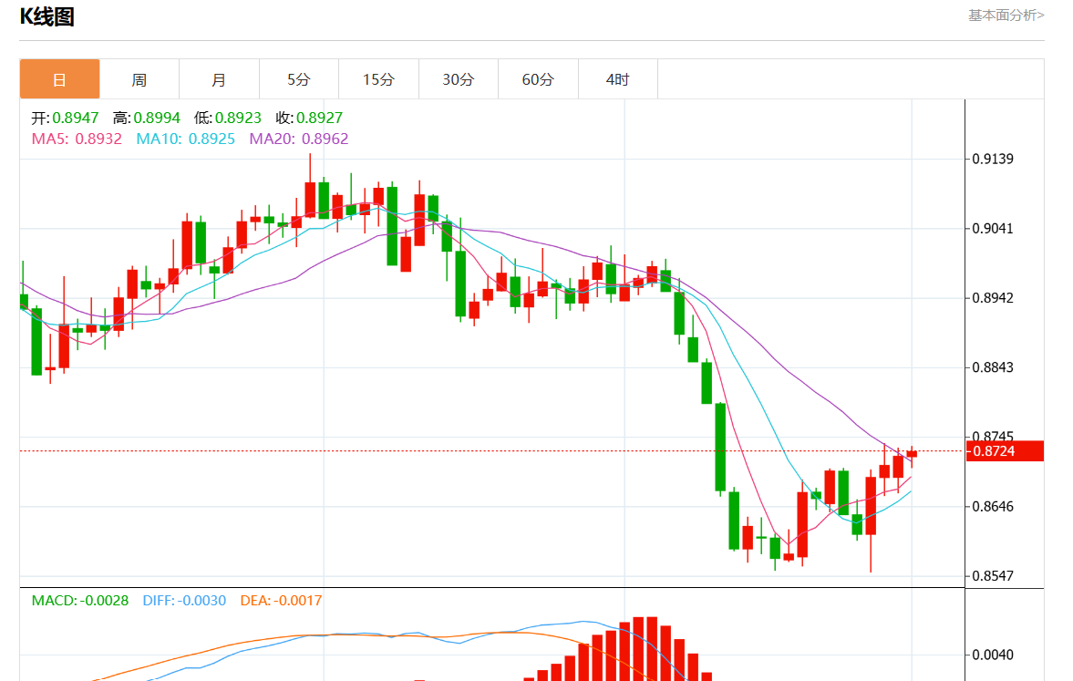
Task: Click the 0.8843 price axis label
Action: (x=993, y=367)
